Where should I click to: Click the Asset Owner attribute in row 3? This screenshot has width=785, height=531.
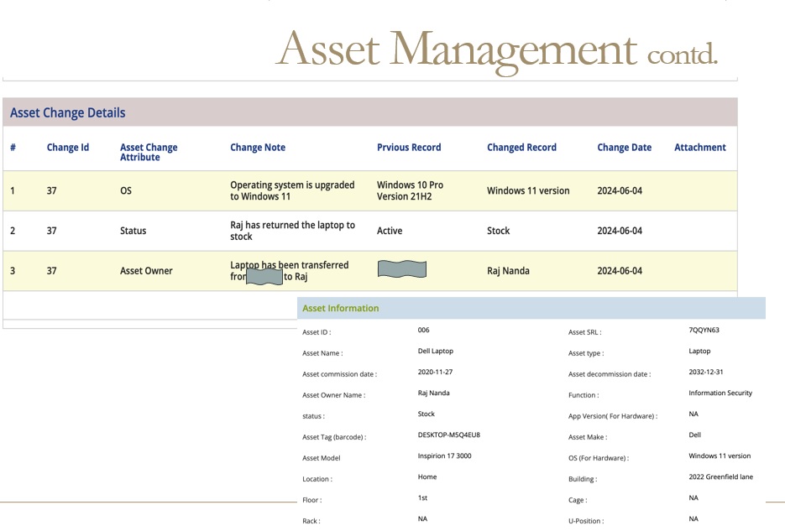click(146, 271)
